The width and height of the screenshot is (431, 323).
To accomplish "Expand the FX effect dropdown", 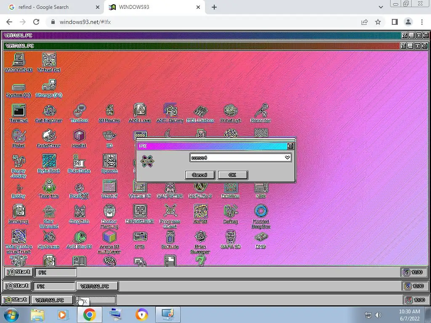I will (287, 157).
